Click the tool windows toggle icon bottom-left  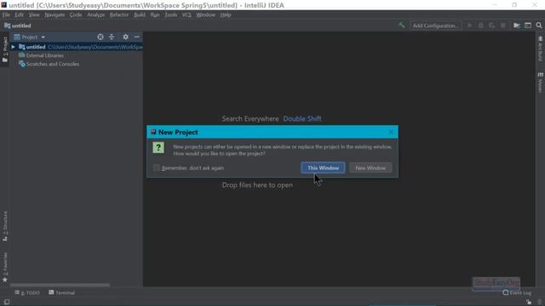tap(7, 303)
